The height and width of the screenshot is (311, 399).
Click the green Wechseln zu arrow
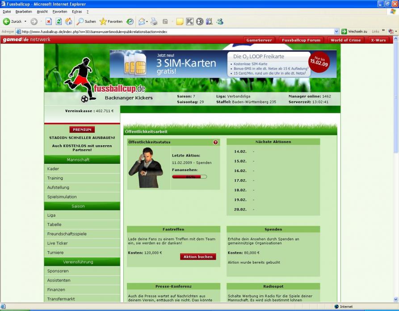click(344, 32)
